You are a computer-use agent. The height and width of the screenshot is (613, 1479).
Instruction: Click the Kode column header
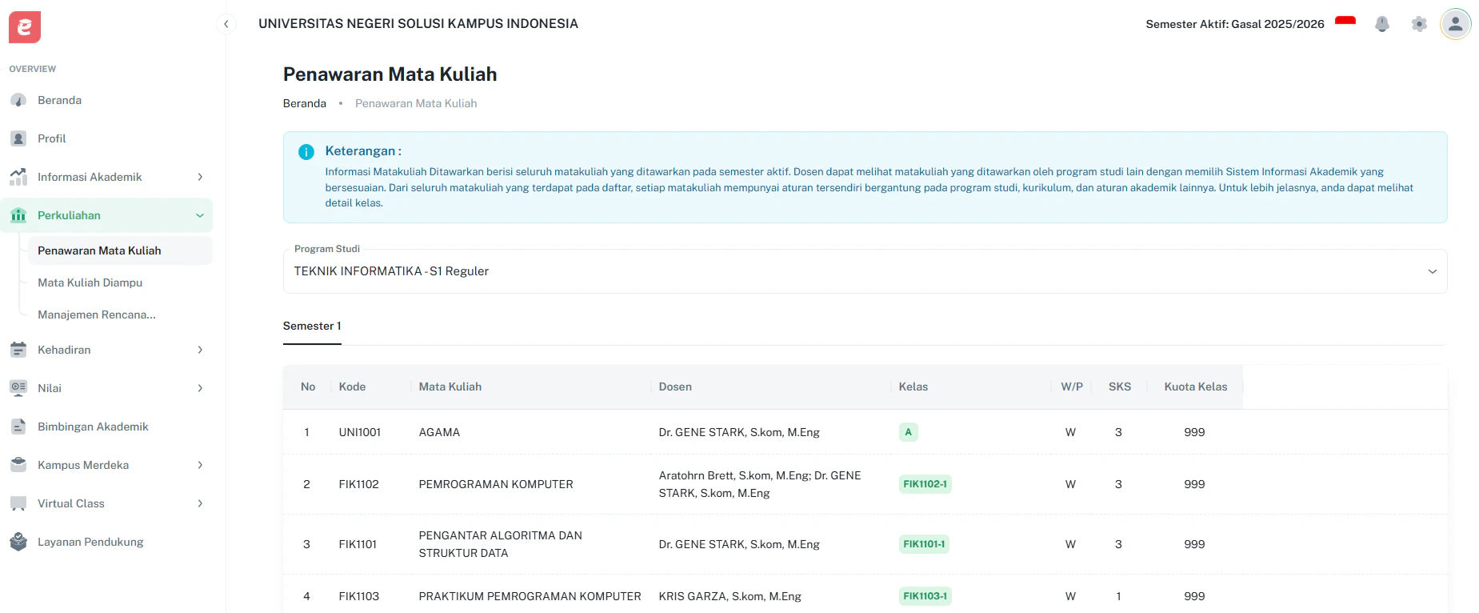[352, 387]
